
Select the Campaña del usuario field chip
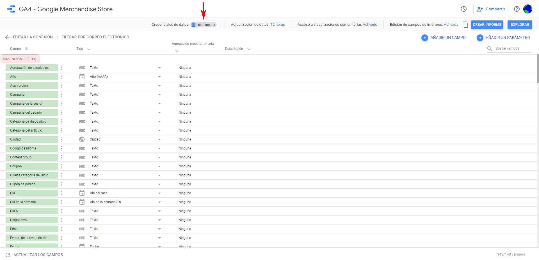coord(32,113)
